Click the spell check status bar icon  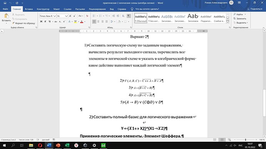[x=38, y=140]
